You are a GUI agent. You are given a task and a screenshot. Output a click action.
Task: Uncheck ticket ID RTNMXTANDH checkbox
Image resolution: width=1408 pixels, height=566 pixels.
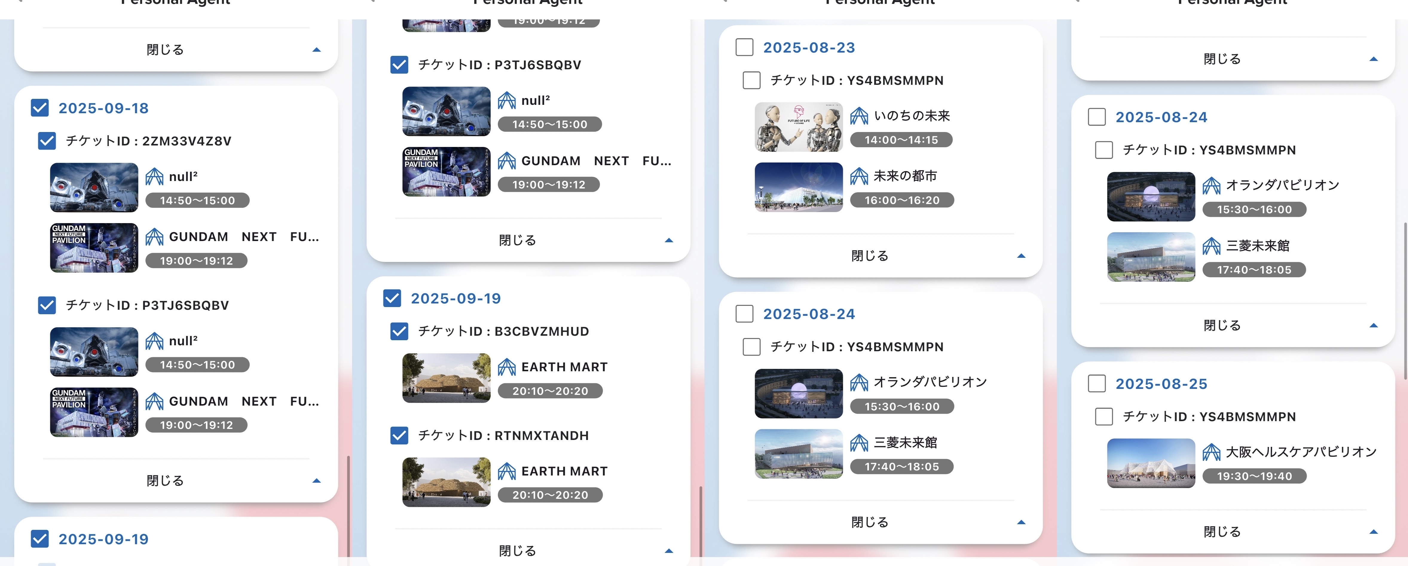pyautogui.click(x=399, y=435)
